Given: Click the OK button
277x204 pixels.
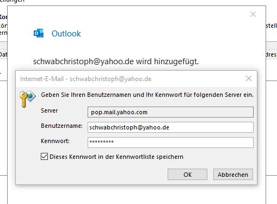Looking at the screenshot, I should click(187, 175).
